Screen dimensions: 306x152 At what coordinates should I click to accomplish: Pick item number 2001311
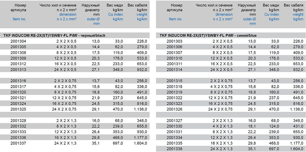click(174, 64)
